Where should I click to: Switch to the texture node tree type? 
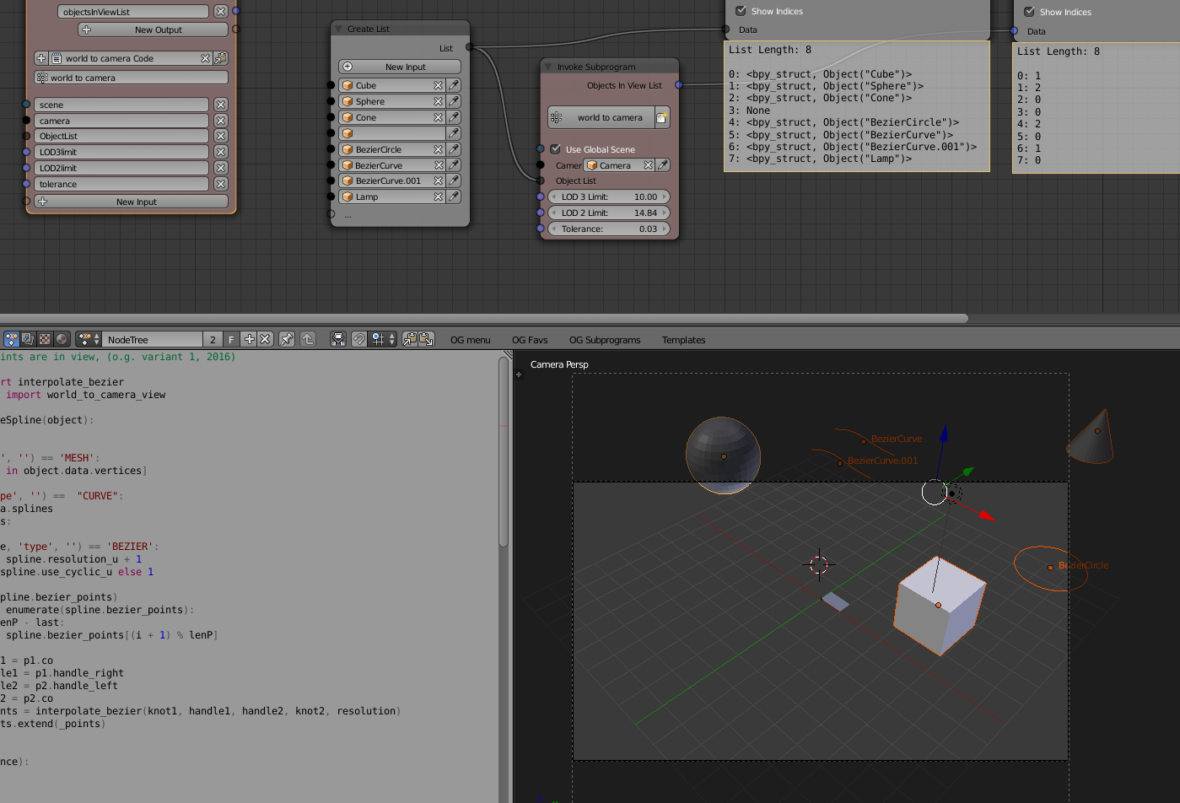pyautogui.click(x=45, y=339)
